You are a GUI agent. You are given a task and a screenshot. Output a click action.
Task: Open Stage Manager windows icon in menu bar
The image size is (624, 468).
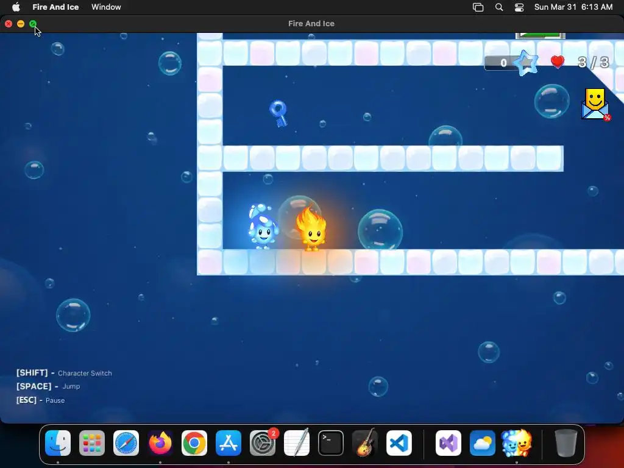(478, 7)
